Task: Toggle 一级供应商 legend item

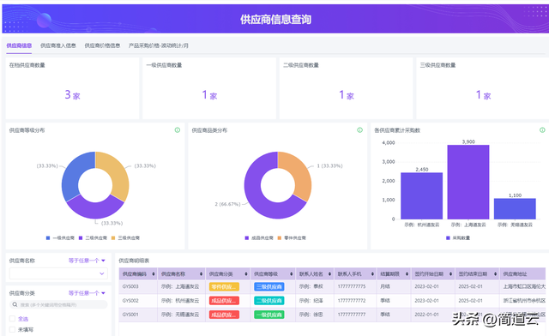Action: click(x=60, y=238)
